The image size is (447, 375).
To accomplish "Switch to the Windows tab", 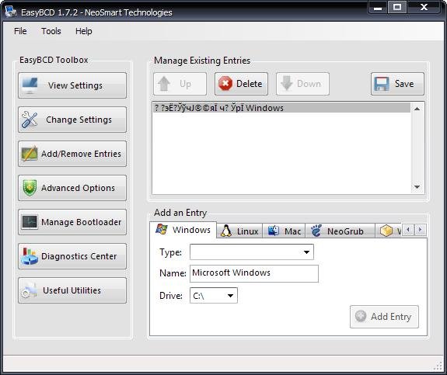I will tap(183, 230).
